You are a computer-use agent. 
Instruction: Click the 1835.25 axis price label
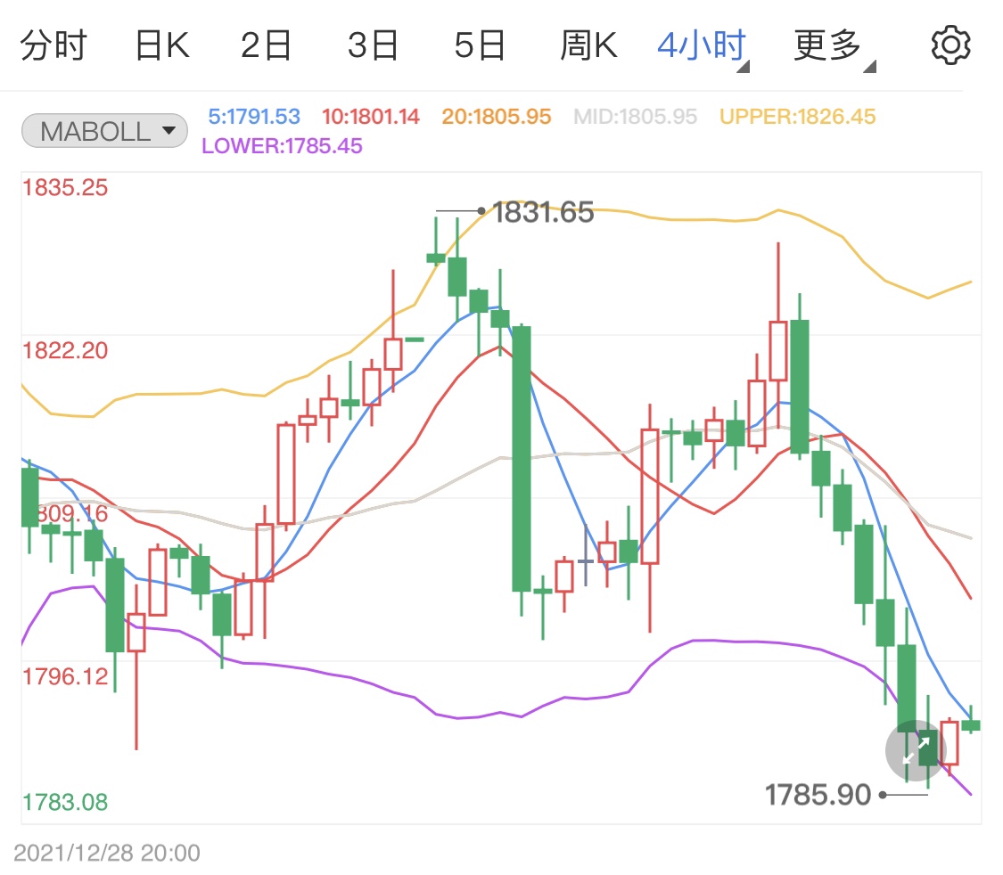(64, 188)
